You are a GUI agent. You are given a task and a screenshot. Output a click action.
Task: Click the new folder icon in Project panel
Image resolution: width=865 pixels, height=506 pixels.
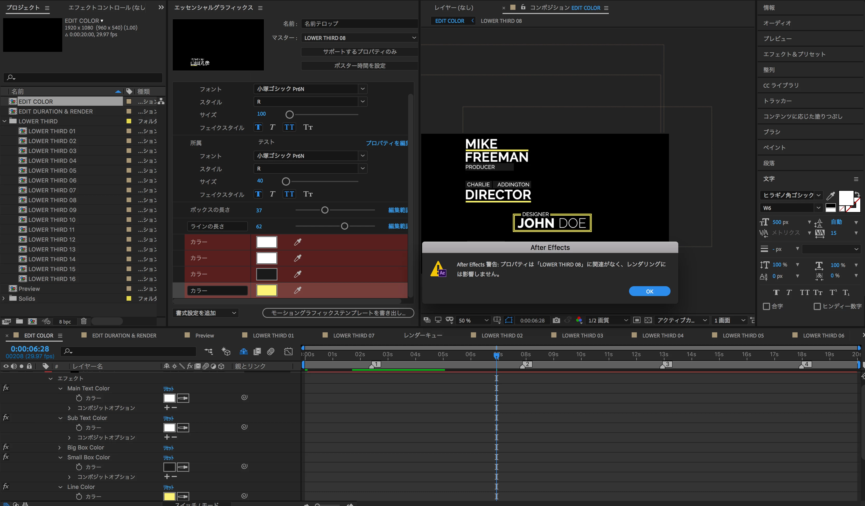[19, 321]
